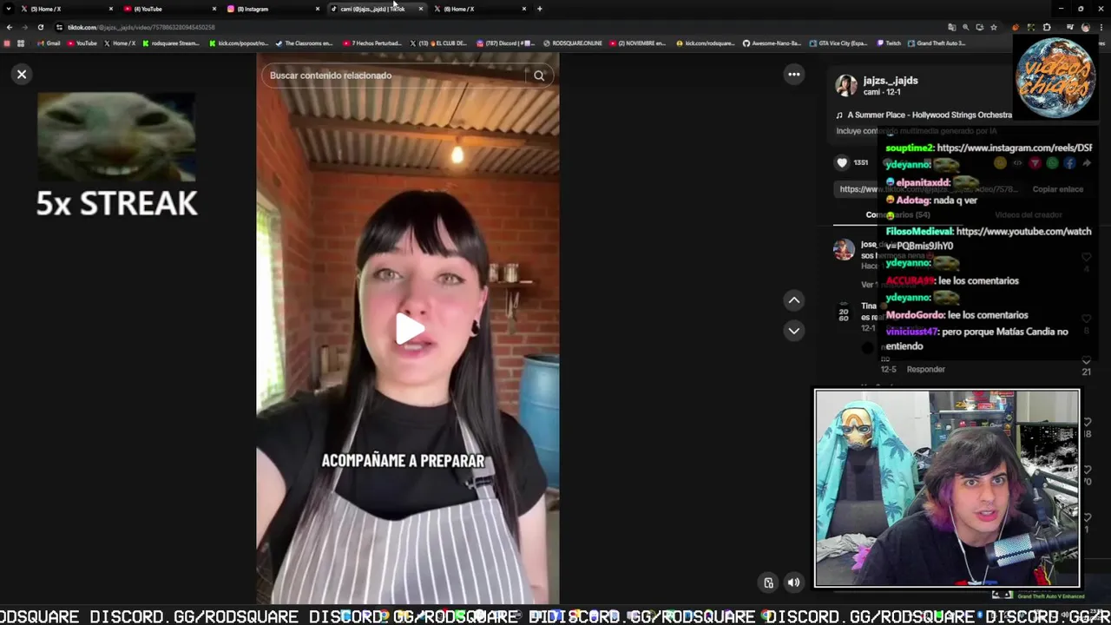The width and height of the screenshot is (1111, 625).
Task: Expand the tab search dropdown arrow
Action: (7, 9)
